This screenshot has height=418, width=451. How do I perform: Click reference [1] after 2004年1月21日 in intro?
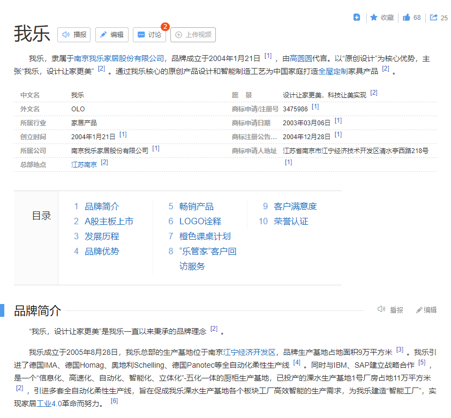click(268, 56)
